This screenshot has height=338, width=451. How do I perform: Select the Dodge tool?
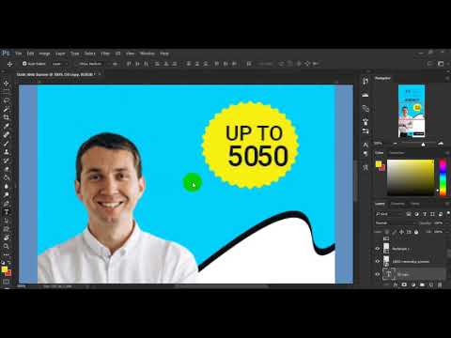[x=6, y=194]
